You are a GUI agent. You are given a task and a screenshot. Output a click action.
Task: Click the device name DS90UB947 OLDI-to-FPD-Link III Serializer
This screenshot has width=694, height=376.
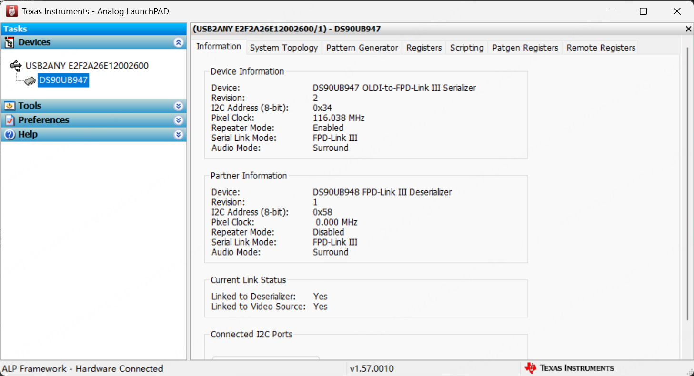point(394,88)
